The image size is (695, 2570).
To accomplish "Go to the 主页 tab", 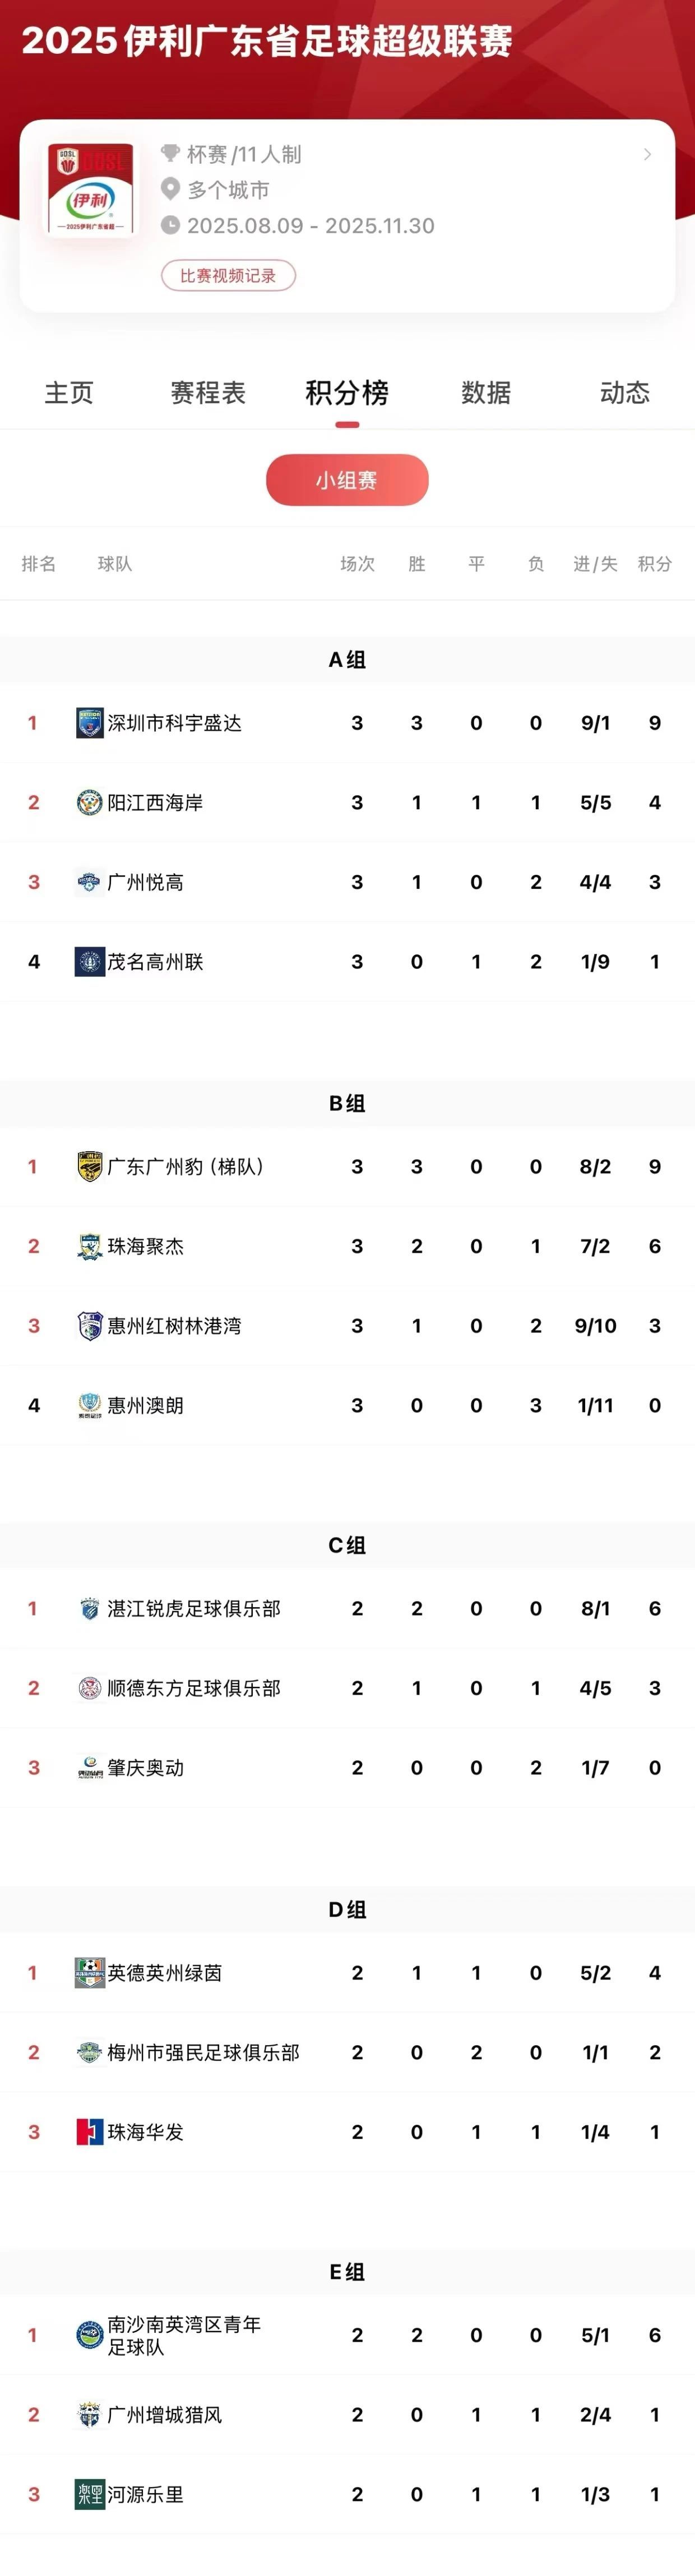I will coord(68,393).
